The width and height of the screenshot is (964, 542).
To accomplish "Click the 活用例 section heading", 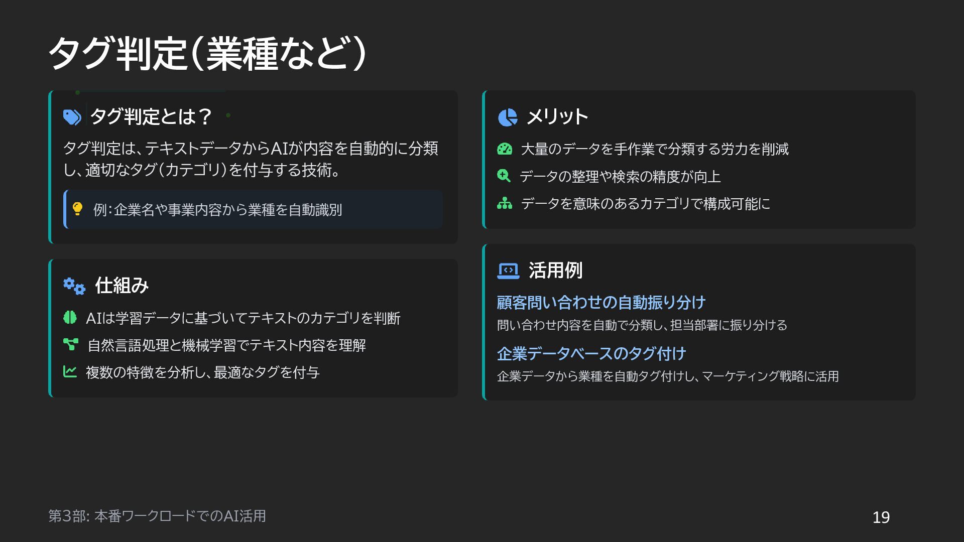I will pyautogui.click(x=555, y=270).
